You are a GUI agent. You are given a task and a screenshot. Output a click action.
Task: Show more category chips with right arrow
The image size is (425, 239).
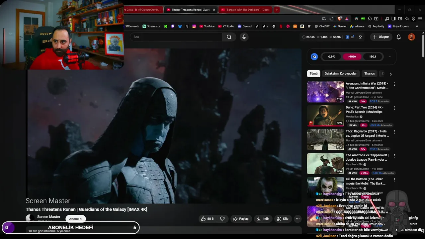[x=390, y=74]
